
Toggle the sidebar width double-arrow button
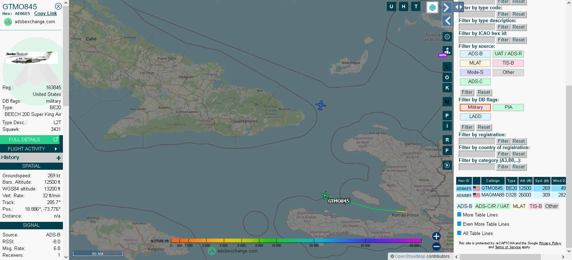[x=459, y=7]
